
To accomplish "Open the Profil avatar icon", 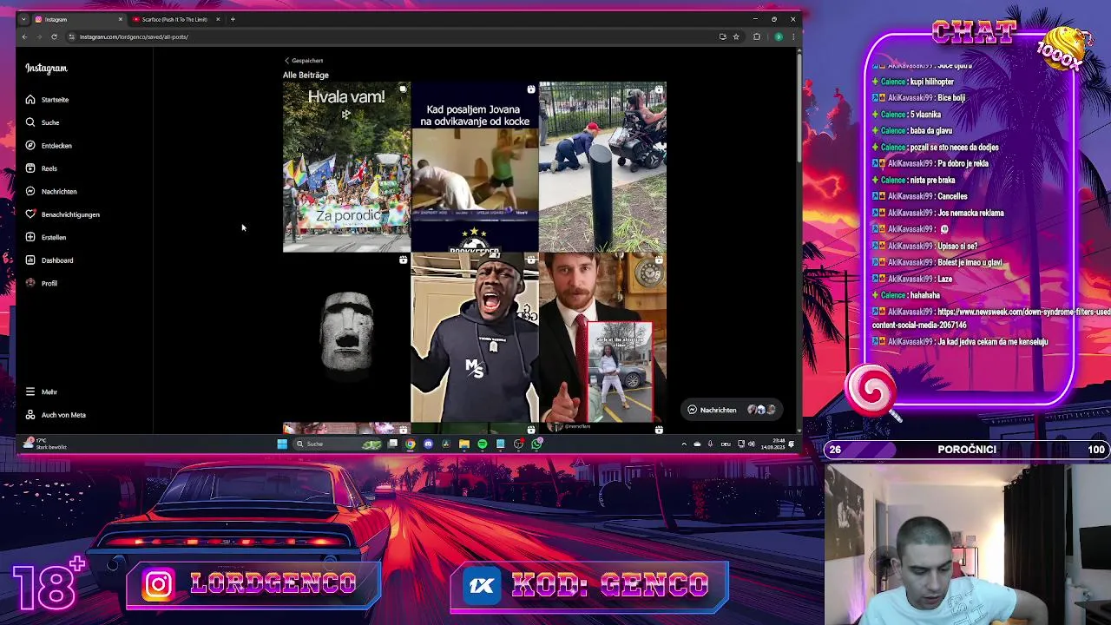I will click(30, 283).
